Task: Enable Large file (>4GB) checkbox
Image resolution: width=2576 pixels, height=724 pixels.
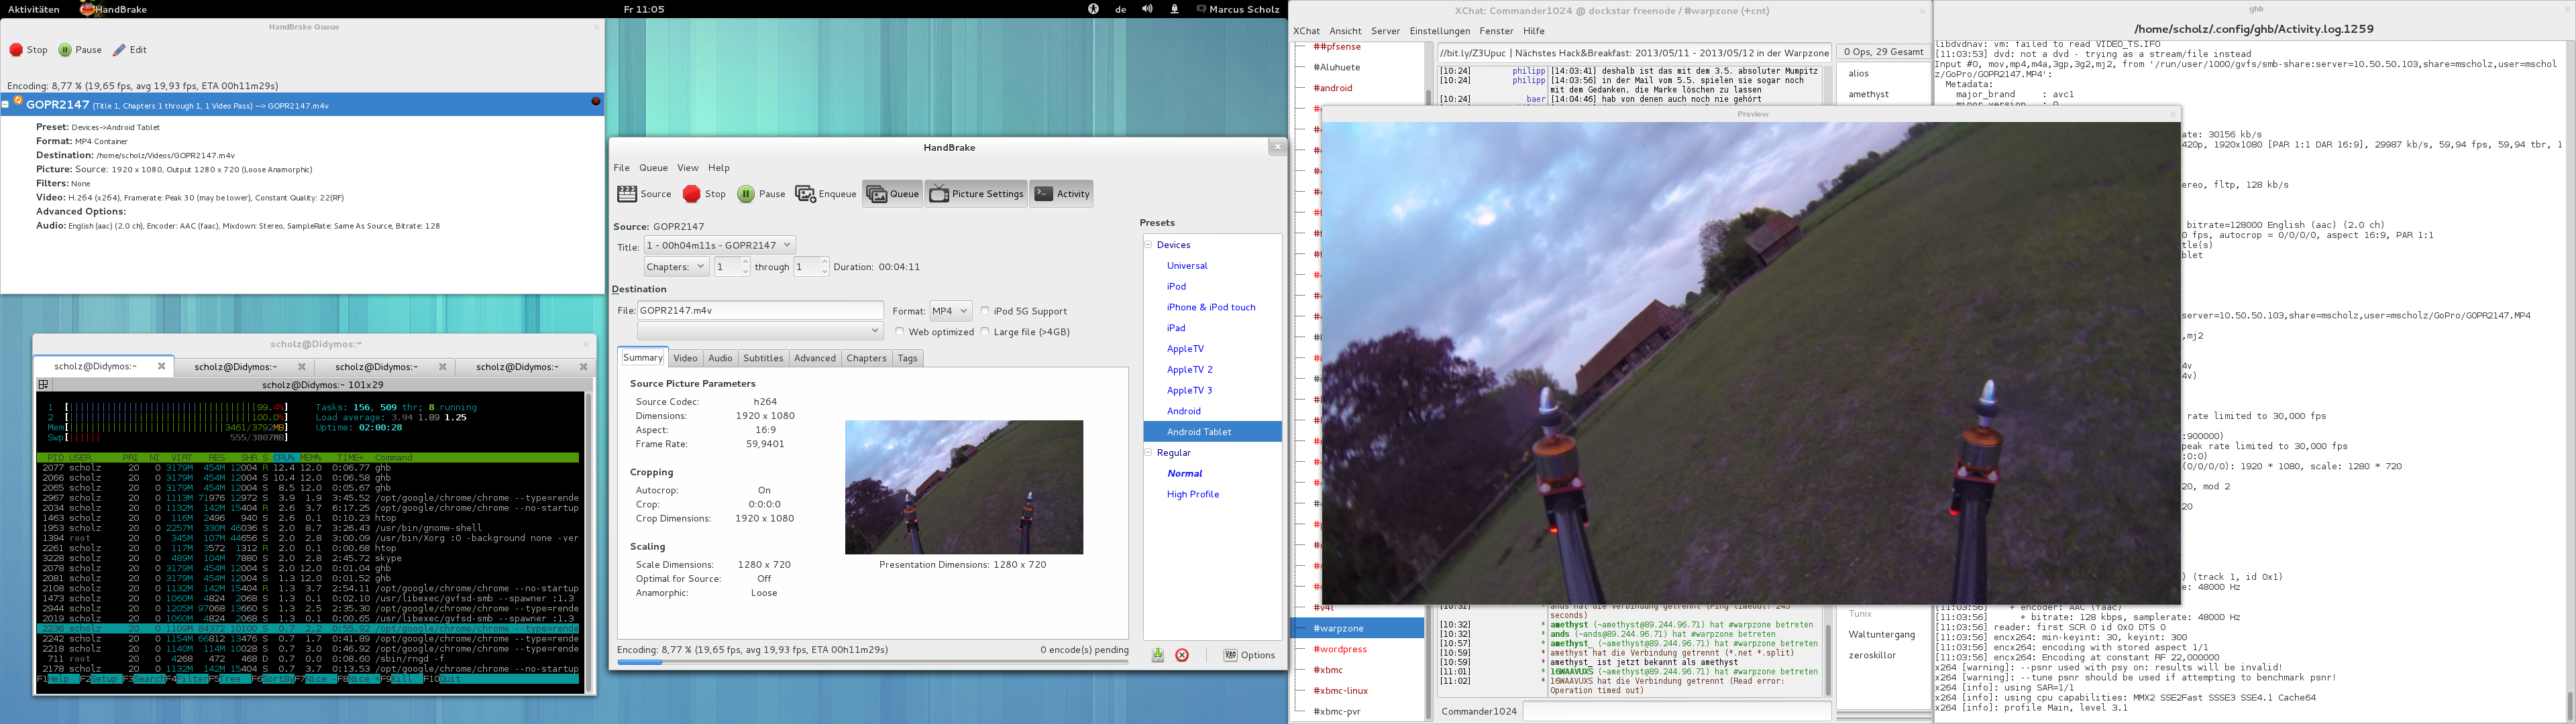Action: coord(985,332)
